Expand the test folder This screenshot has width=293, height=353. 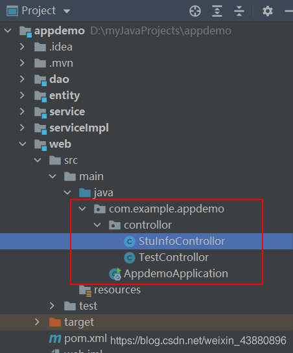click(52, 306)
